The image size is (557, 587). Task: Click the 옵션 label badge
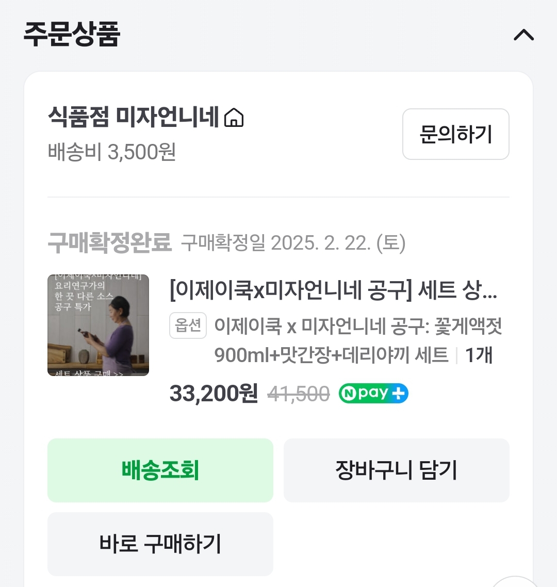pos(188,326)
